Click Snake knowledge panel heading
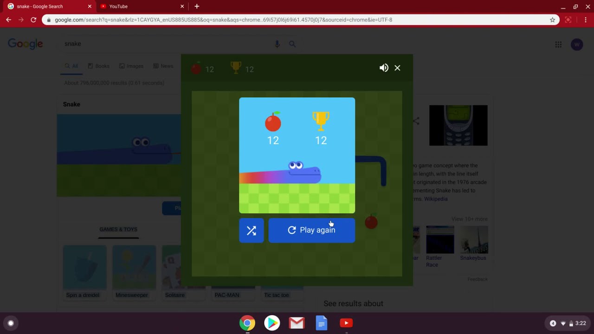This screenshot has width=594, height=334. coord(71,104)
